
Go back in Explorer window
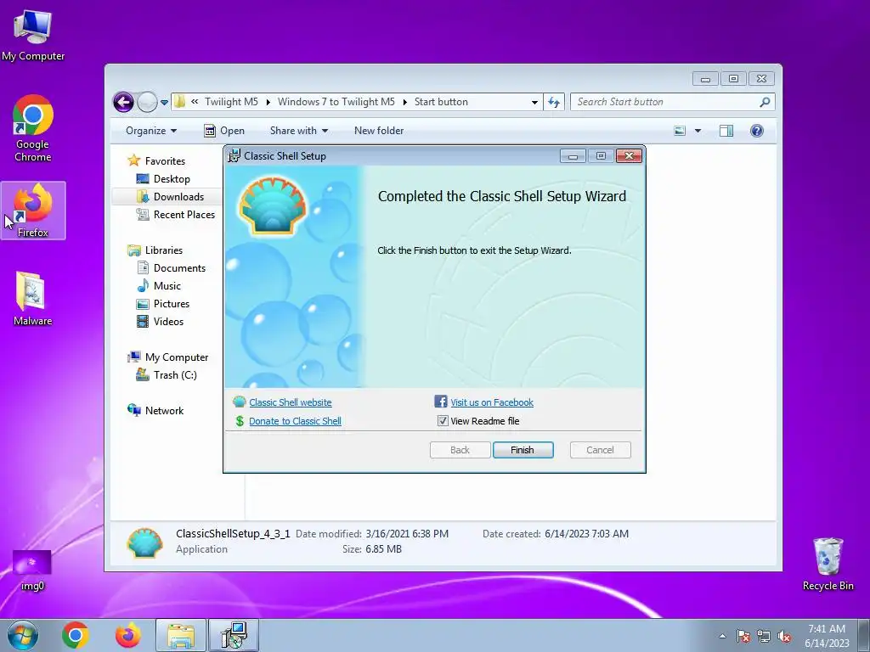[x=123, y=102]
